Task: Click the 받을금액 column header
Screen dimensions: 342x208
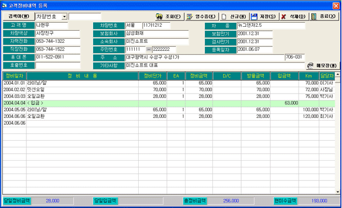Action: [x=256, y=76]
